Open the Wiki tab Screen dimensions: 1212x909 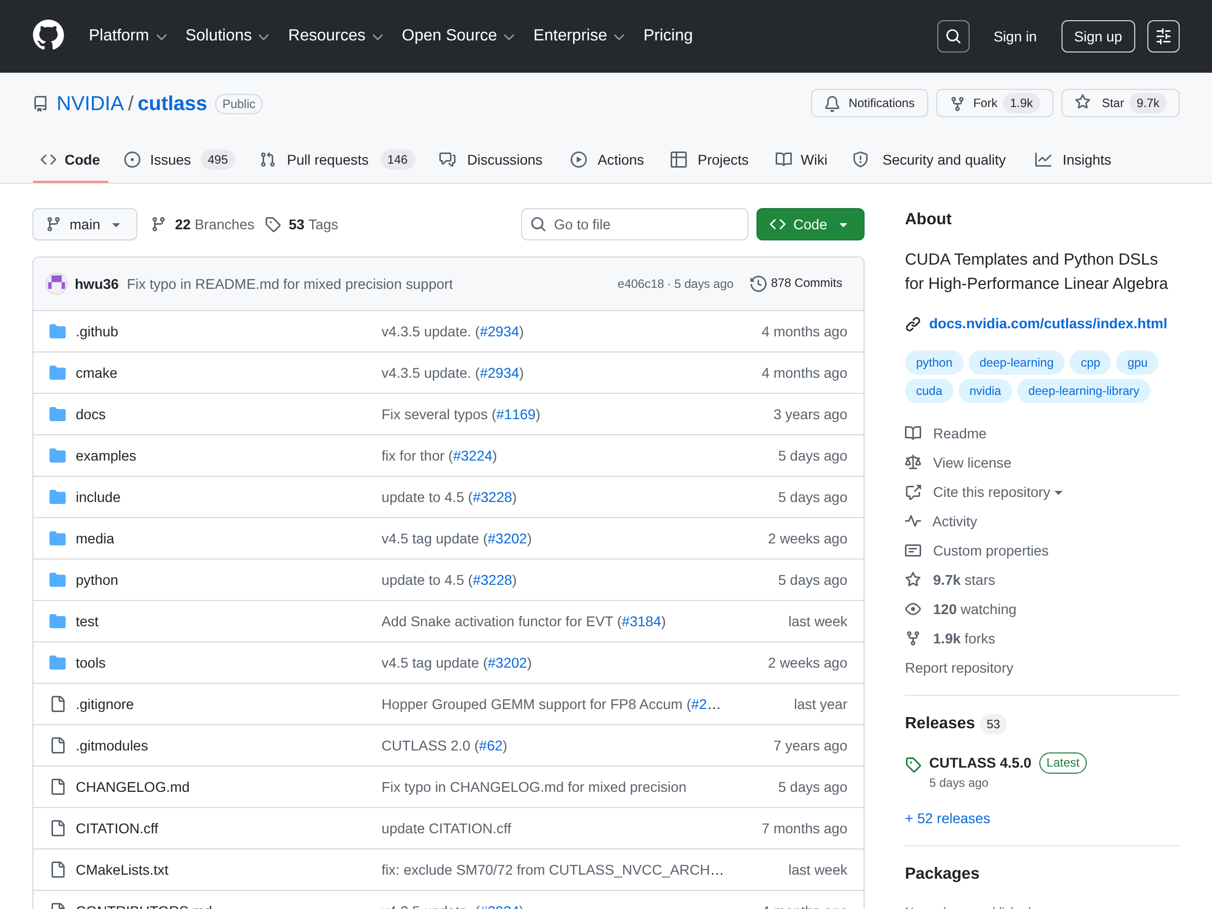click(x=801, y=160)
